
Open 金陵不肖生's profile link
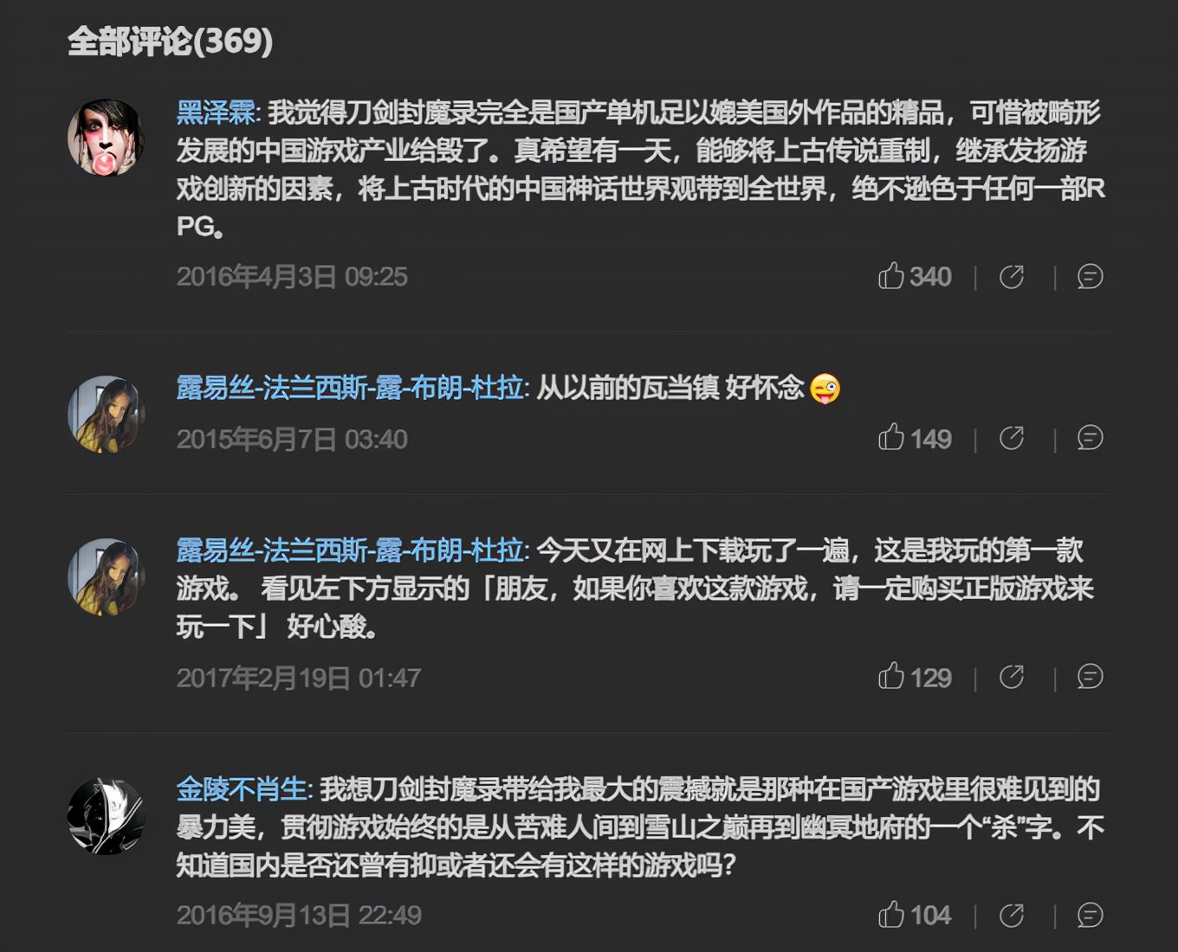pyautogui.click(x=238, y=789)
